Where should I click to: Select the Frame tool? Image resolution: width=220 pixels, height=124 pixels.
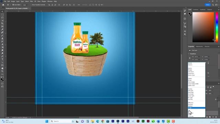[x=2, y=26]
